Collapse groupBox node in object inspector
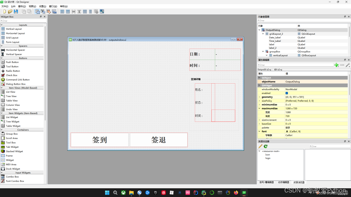Screen dimensions: 351x197 click(x=263, y=52)
